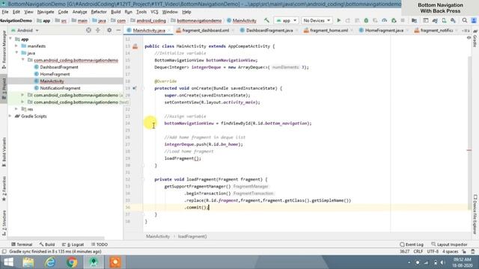Expand the Gradle Scripts node
The image size is (479, 269).
10,116
